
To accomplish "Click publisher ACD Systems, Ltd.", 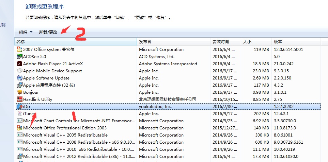I will pyautogui.click(x=157, y=57).
